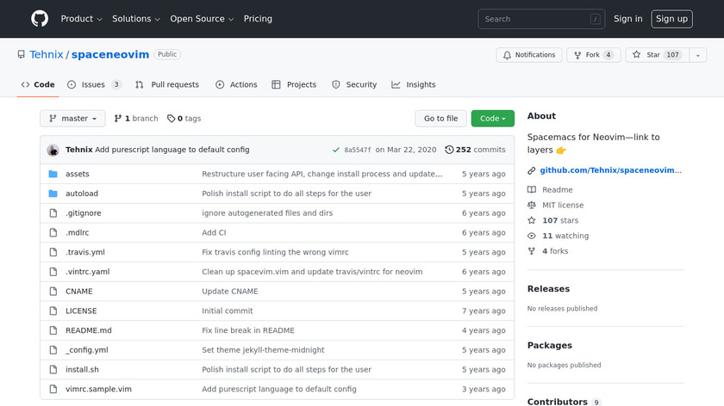Open 'Set theme jekyll-theme-midnight' commit
Viewport: 724px width, 406px height.
coord(263,350)
